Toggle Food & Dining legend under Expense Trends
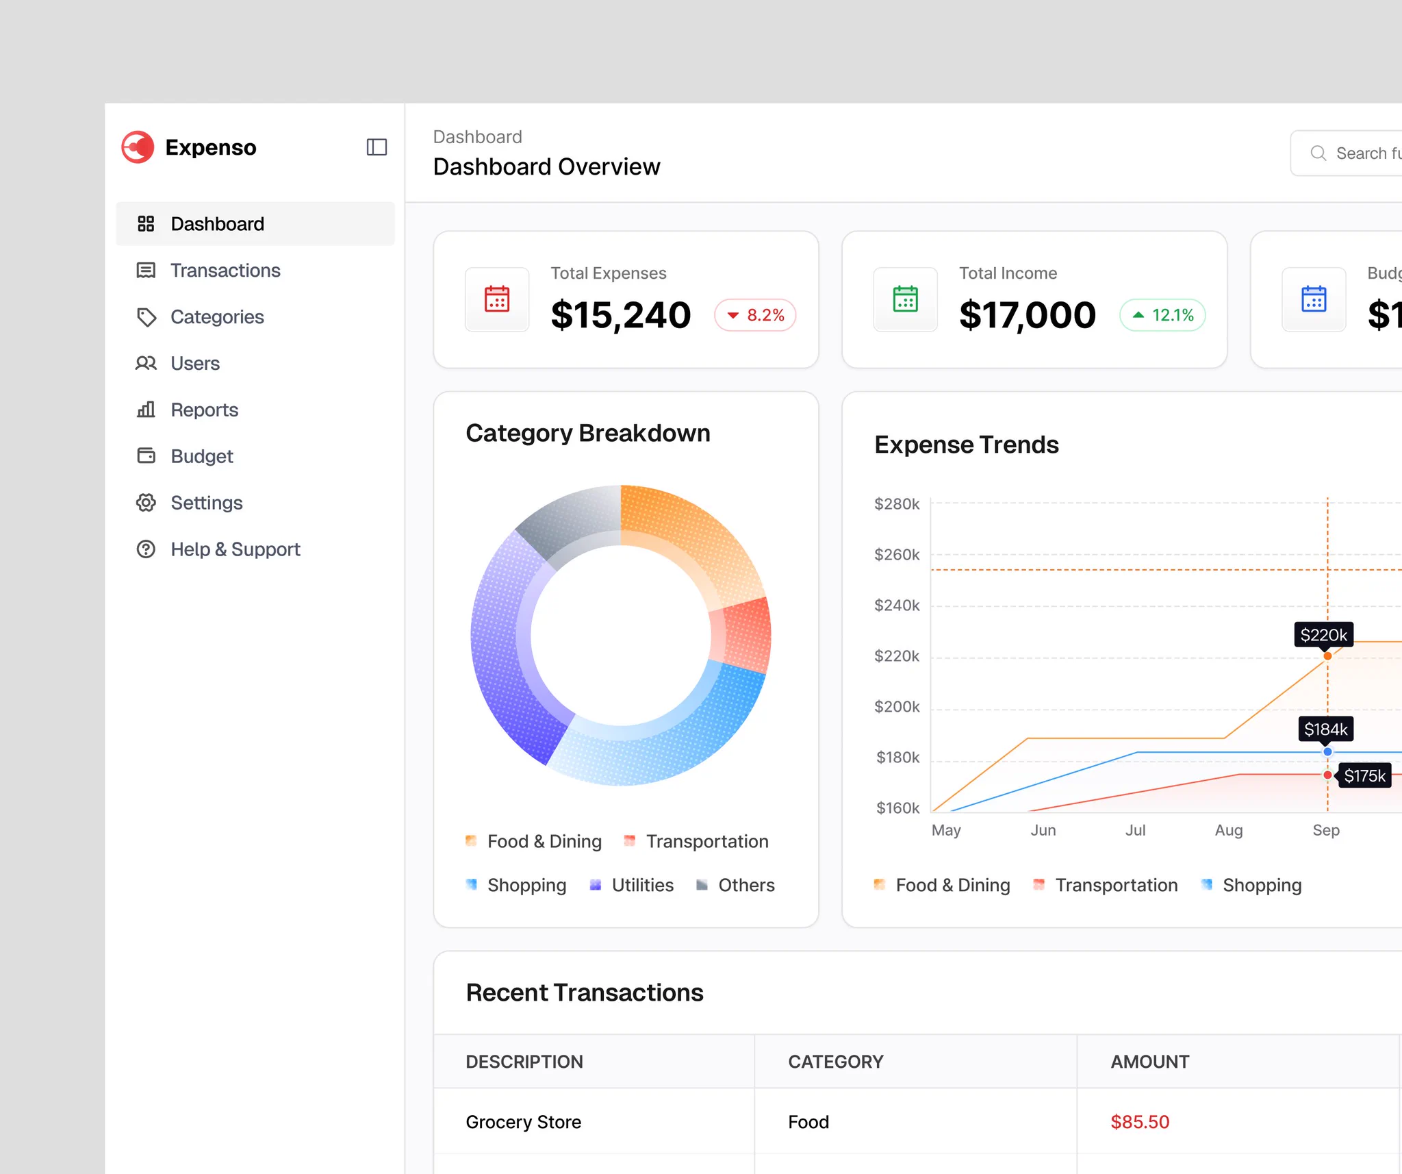Viewport: 1402px width, 1174px height. [942, 885]
